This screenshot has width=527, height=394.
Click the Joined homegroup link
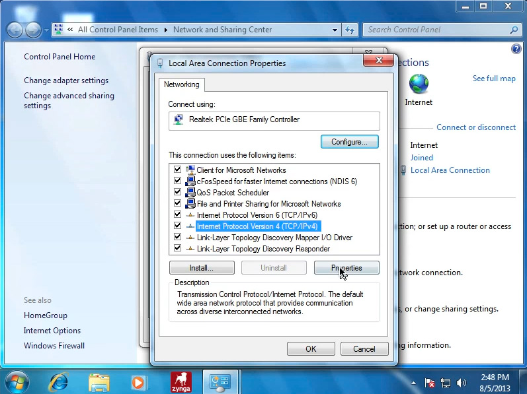[421, 158]
